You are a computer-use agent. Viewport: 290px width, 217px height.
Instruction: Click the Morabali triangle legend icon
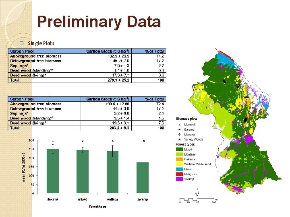179,125
